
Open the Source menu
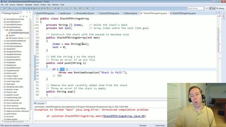[x=12, y=5]
